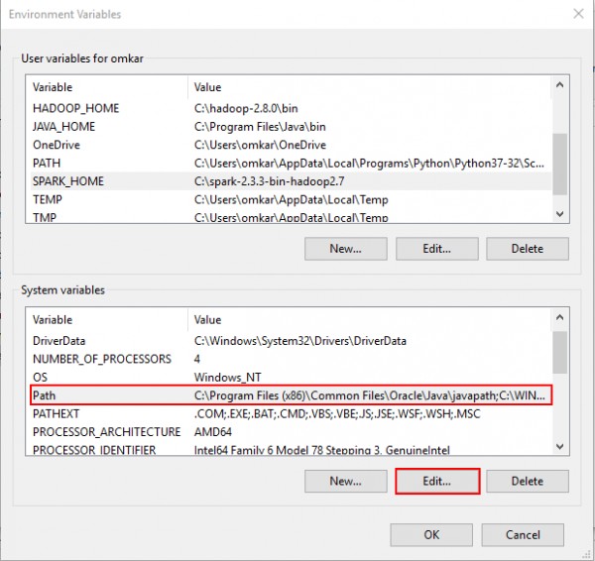Select the PATHEXT system variable
Screen dimensions: 595x561
[x=59, y=413]
